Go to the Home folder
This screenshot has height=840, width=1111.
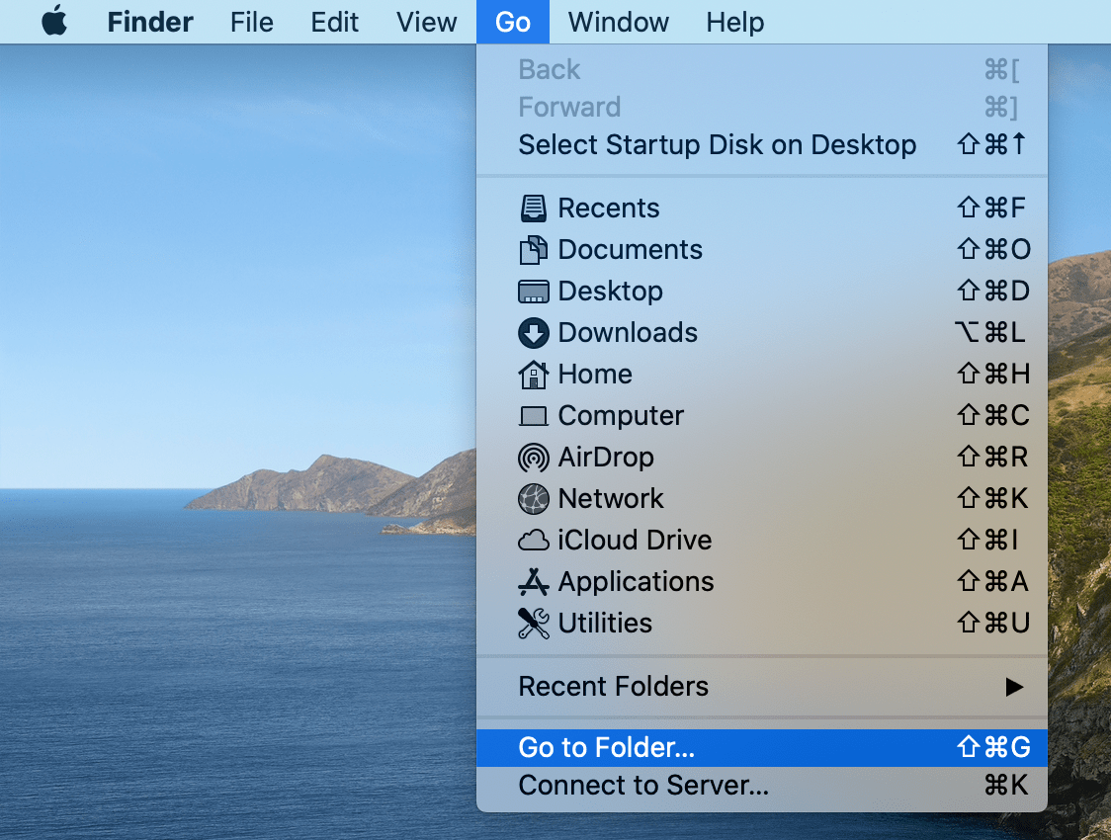coord(594,374)
